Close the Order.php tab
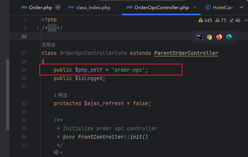This screenshot has height=157, width=248. (58, 8)
